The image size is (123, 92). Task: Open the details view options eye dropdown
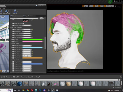click(x=44, y=18)
